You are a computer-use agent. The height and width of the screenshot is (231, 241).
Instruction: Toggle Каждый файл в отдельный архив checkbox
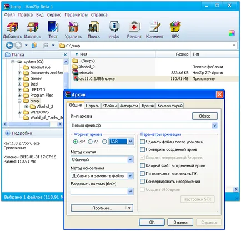(142, 165)
